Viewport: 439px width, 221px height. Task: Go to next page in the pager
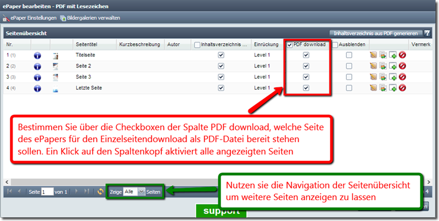point(77,191)
